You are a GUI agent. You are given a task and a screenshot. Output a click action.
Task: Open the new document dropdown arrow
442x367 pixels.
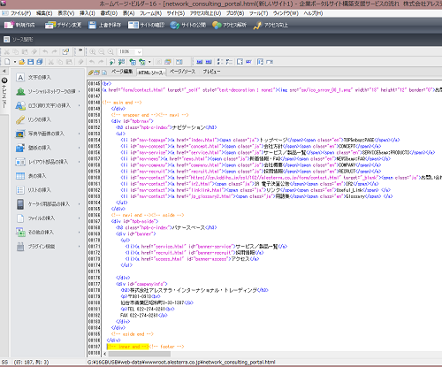[15, 62]
